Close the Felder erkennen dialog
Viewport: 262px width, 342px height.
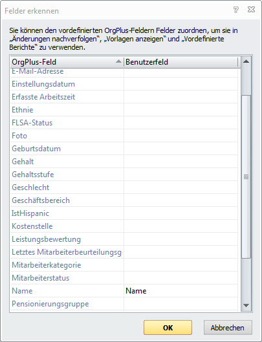tap(251, 10)
